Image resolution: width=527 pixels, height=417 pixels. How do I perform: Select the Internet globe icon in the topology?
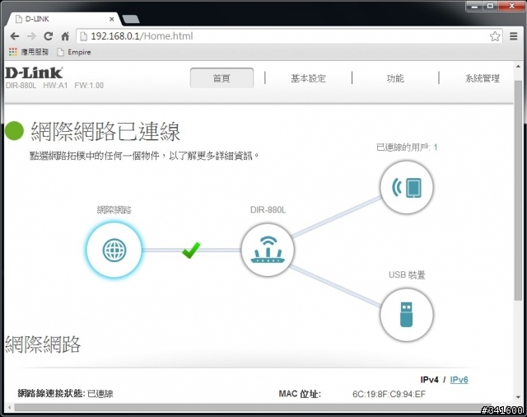tap(114, 250)
